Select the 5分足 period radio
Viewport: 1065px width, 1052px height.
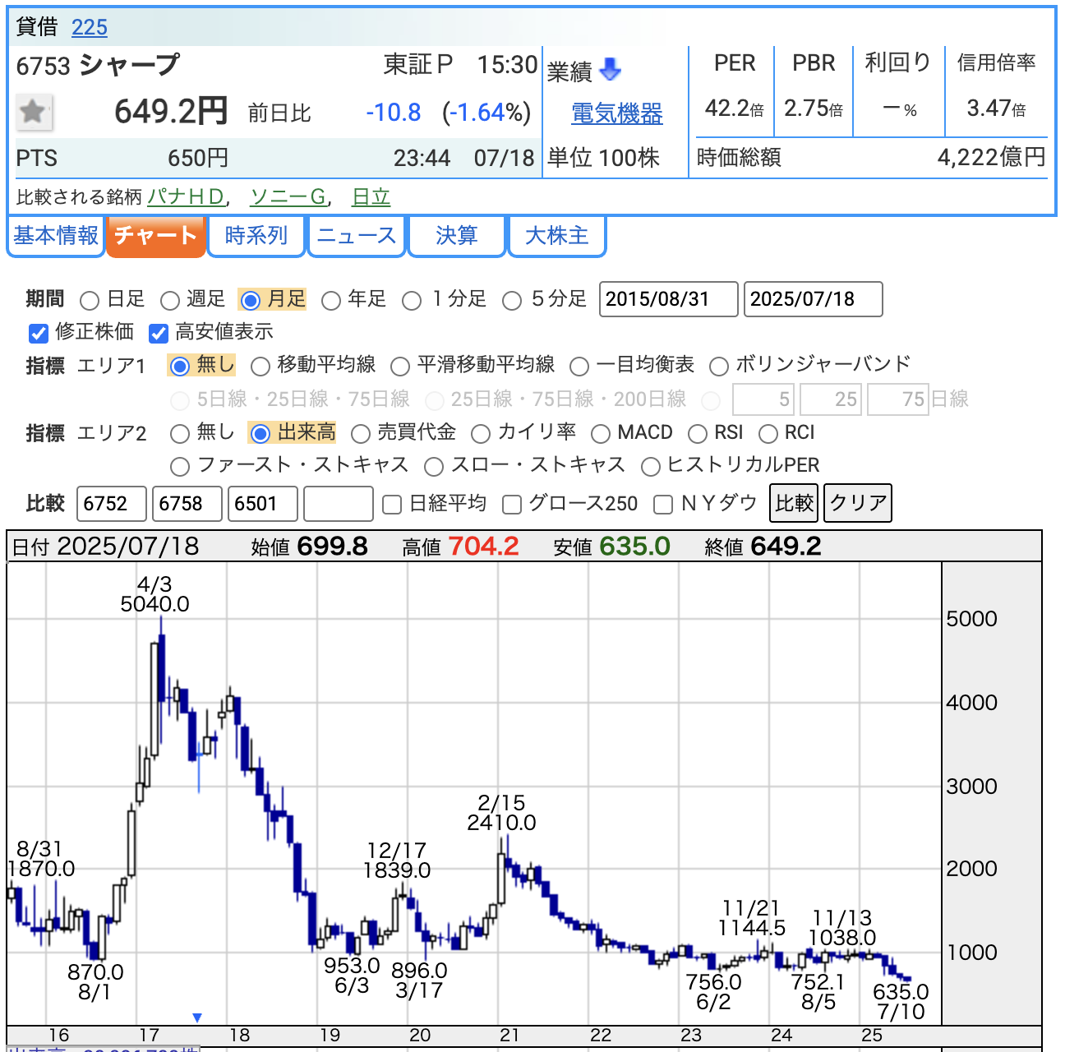coord(512,300)
